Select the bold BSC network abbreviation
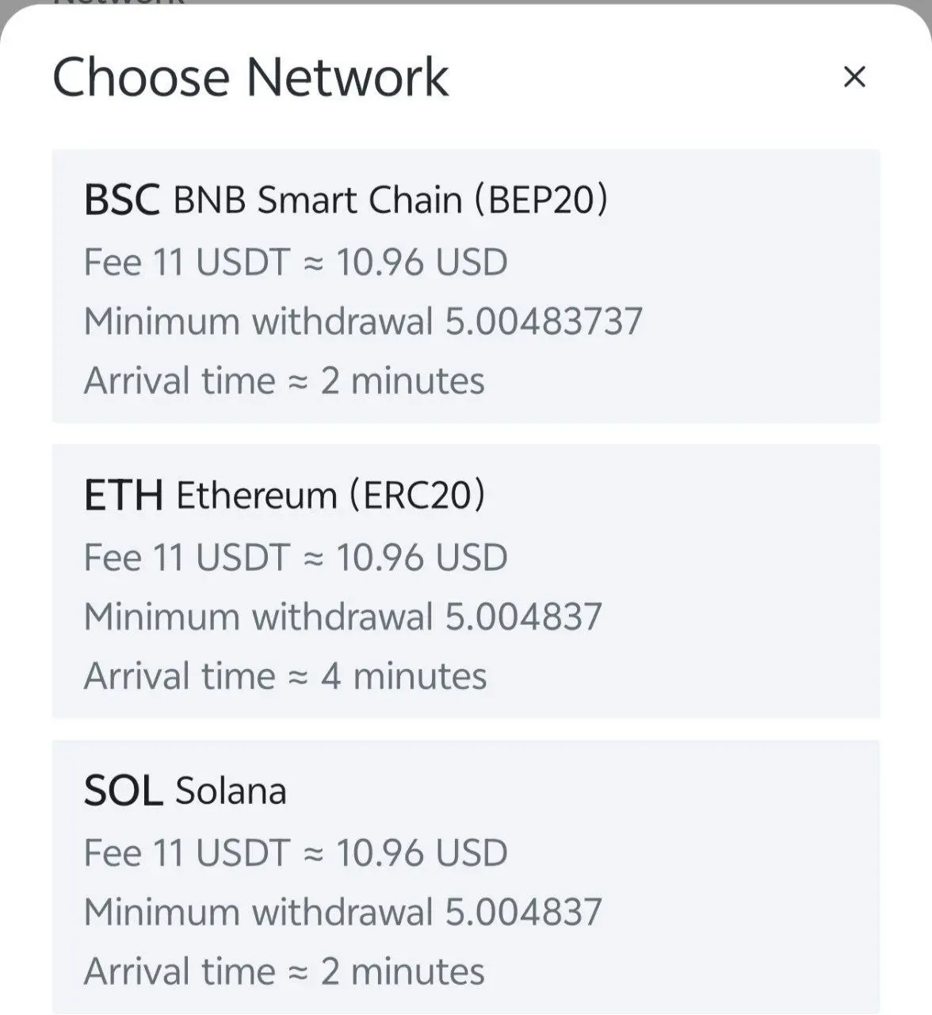932x1015 pixels. pyautogui.click(x=122, y=200)
